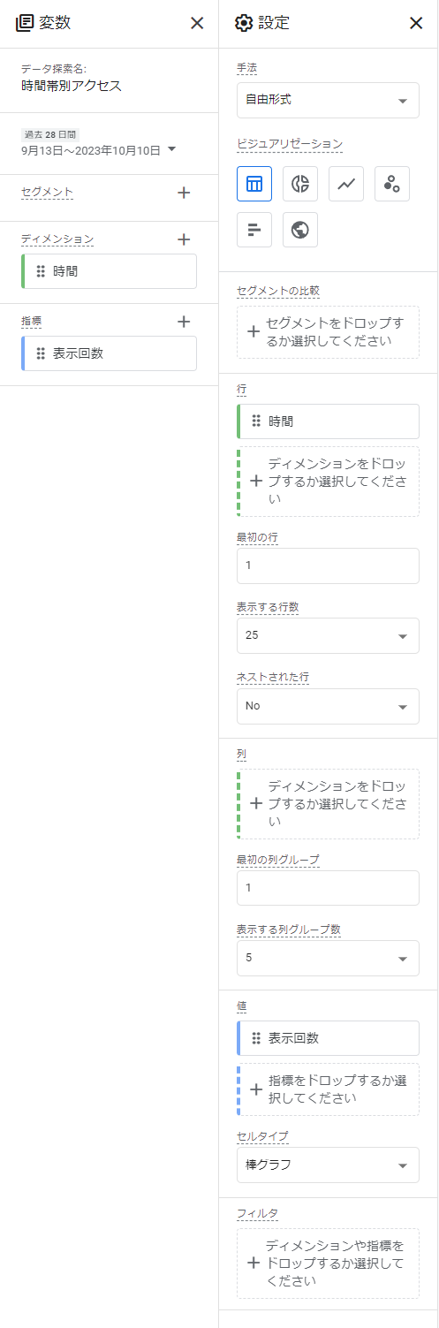Open the 手法 dropdown showing 自由形式
Screen dimensions: 439x1328
[328, 100]
